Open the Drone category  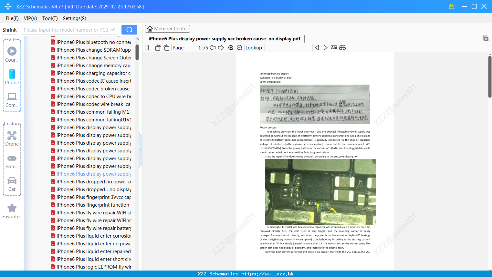(x=12, y=138)
